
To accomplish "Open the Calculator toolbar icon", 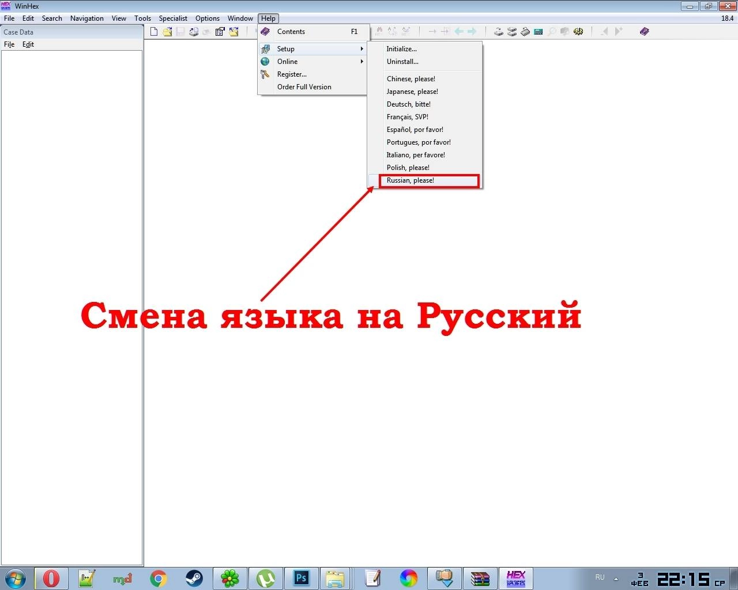I will (x=539, y=32).
